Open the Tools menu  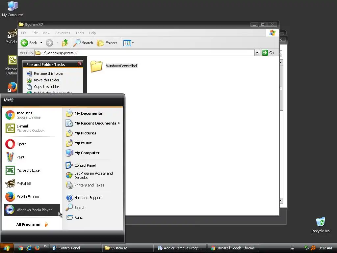(x=80, y=33)
